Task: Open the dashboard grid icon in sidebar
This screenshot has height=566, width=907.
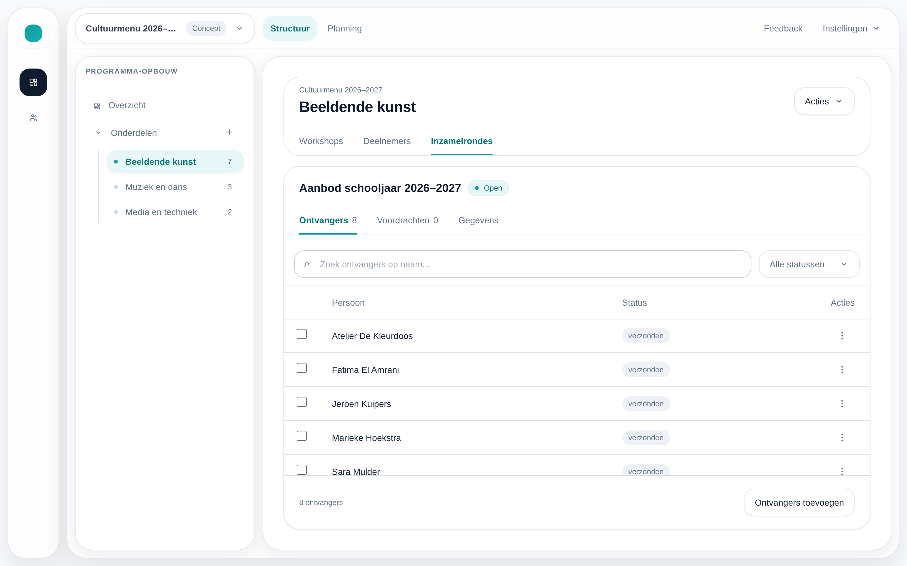Action: pos(33,82)
